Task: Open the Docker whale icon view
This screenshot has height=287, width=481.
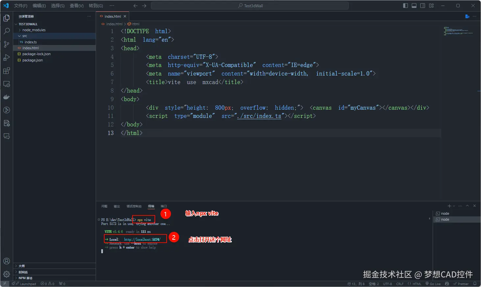Action: (7, 97)
